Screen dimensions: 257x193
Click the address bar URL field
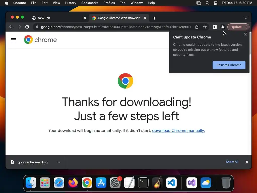pyautogui.click(x=116, y=27)
